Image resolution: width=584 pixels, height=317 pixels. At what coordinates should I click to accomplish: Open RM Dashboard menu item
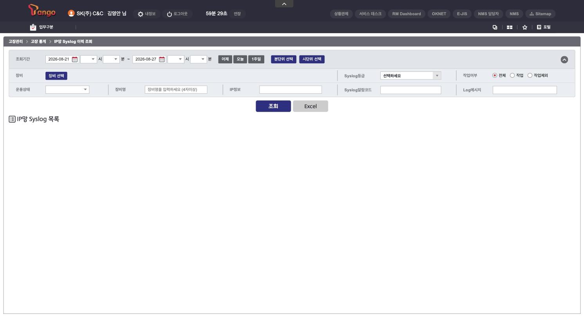tap(406, 14)
